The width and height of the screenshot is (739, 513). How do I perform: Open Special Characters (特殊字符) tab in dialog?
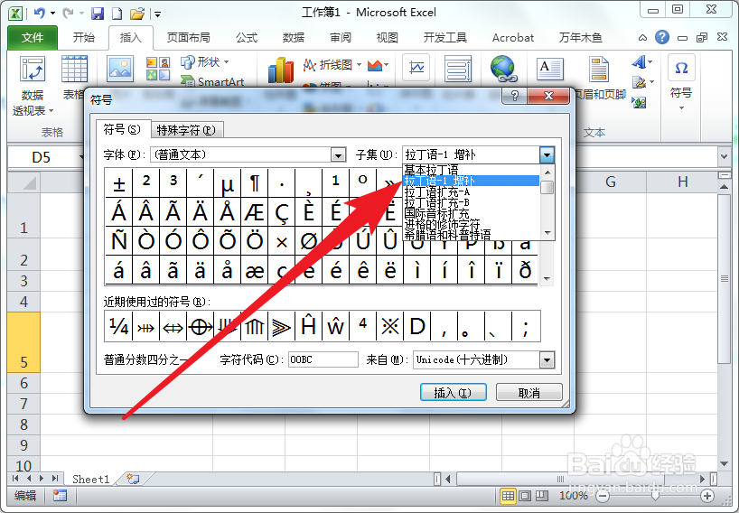pos(186,130)
